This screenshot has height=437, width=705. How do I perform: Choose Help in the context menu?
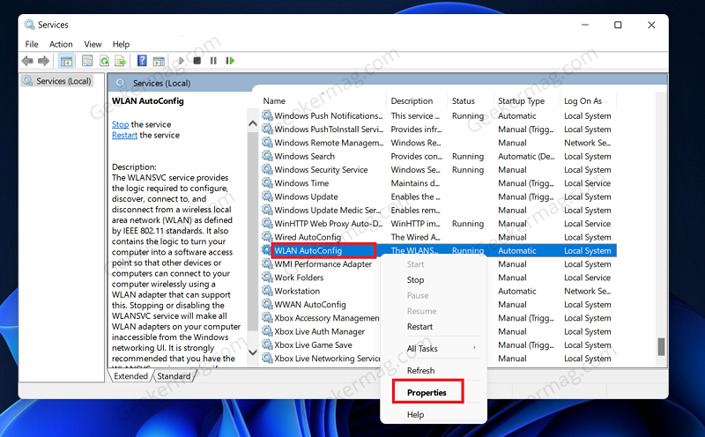pos(415,414)
